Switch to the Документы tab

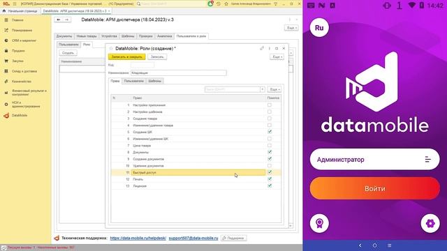64,36
